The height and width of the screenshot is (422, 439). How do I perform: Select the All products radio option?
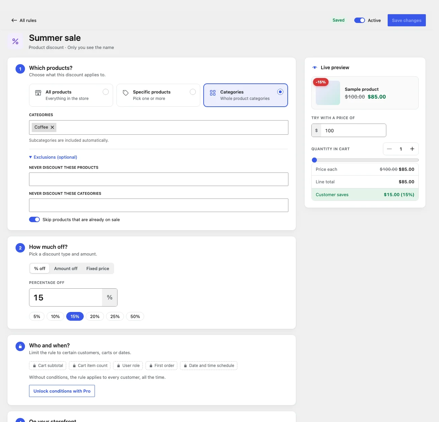(x=106, y=92)
